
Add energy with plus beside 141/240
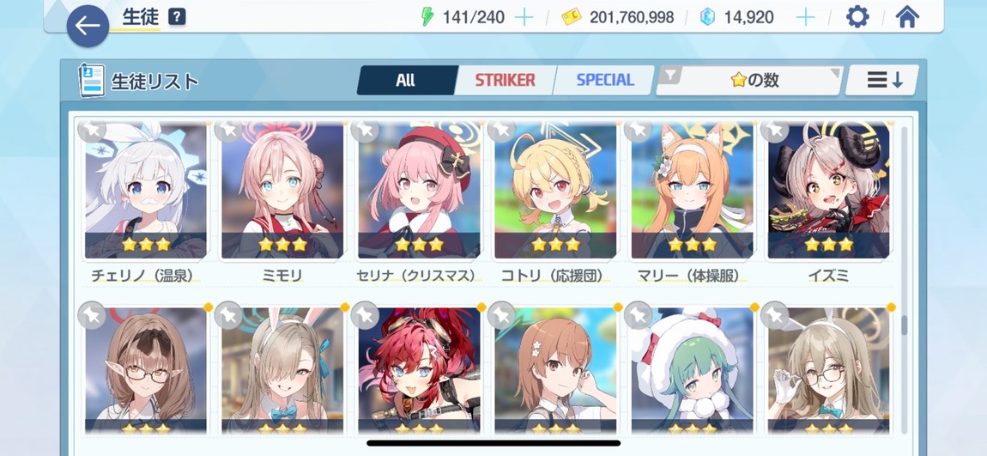tap(523, 17)
